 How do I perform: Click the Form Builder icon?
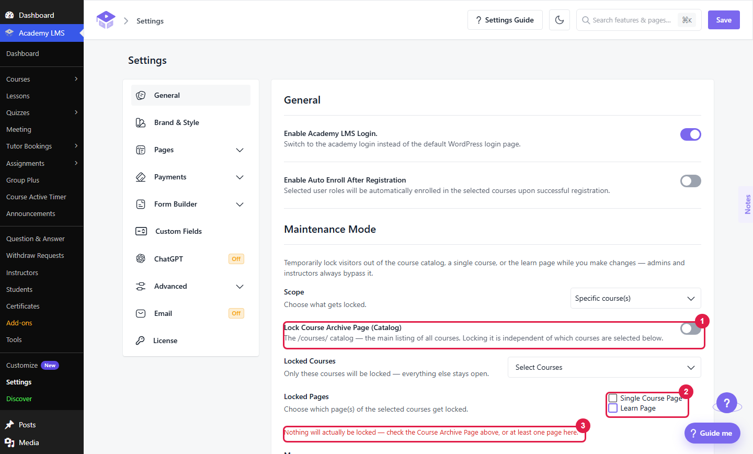[141, 204]
